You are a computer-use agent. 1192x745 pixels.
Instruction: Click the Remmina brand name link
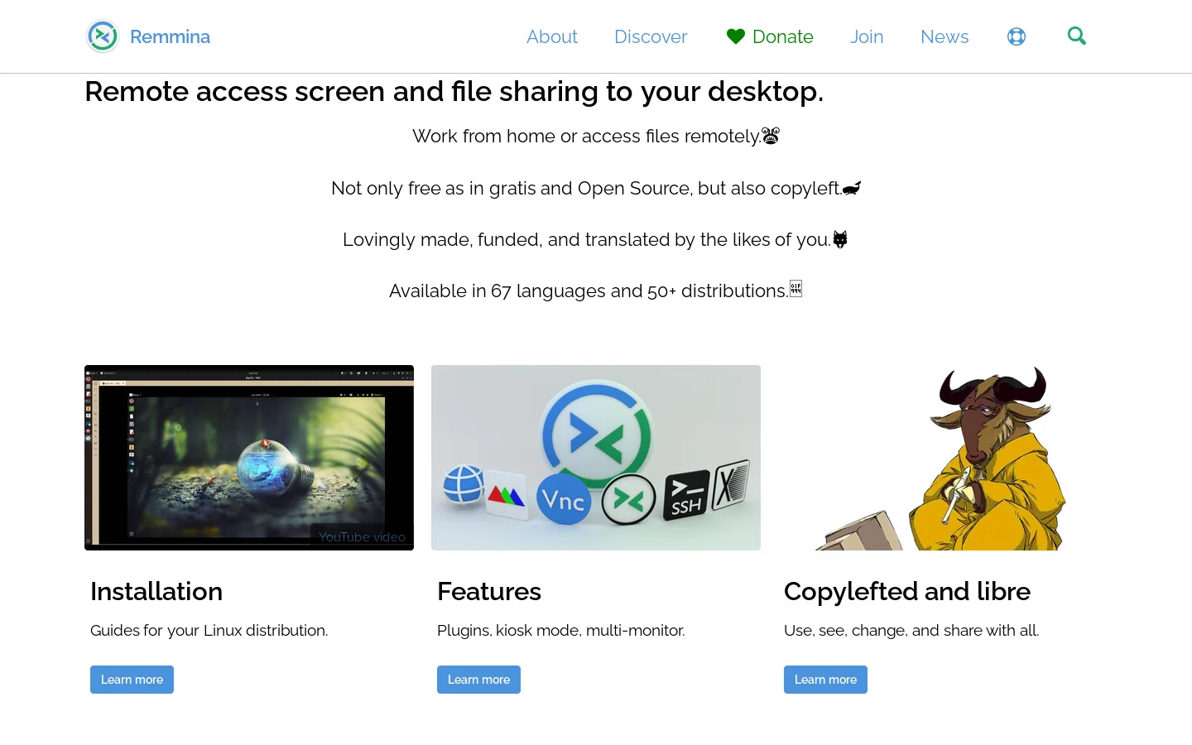(170, 36)
